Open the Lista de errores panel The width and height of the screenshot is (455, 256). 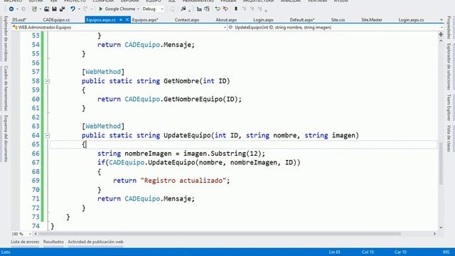pyautogui.click(x=25, y=242)
